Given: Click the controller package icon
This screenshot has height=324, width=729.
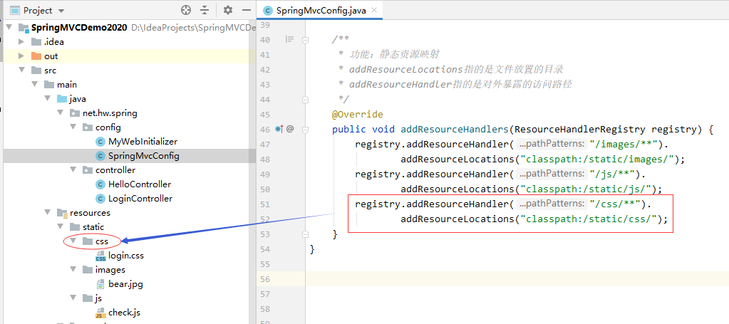Looking at the screenshot, I should (x=88, y=170).
